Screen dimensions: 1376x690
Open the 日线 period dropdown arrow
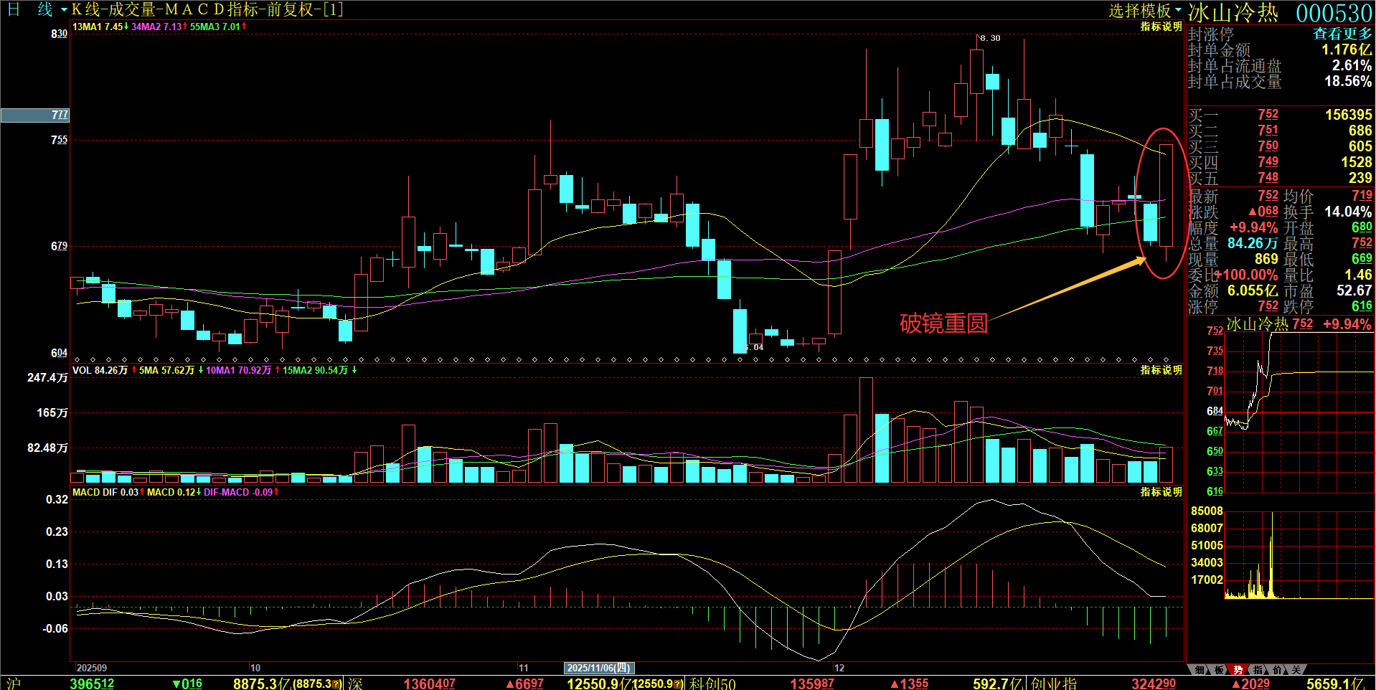[64, 10]
